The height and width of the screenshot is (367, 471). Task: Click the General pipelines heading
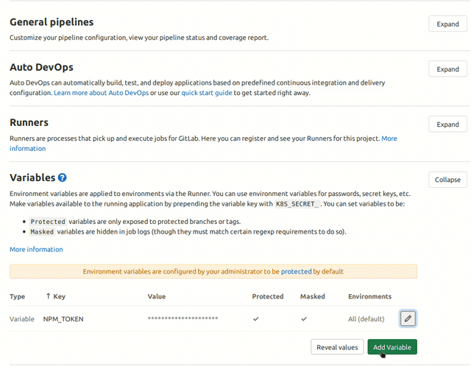(x=52, y=22)
